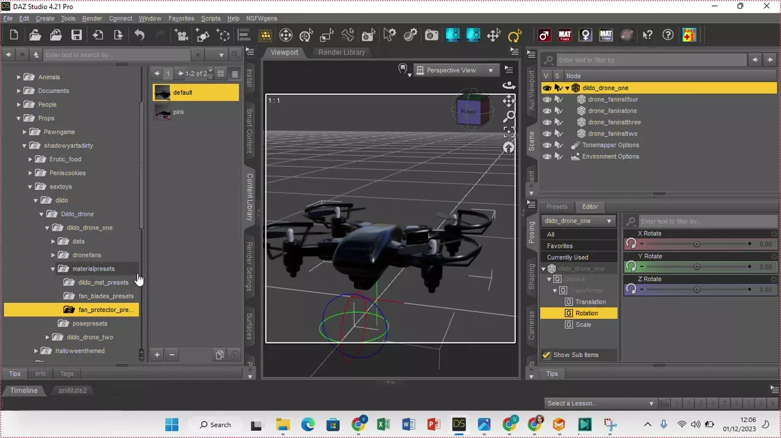
Task: Hide drone_faninstfour using its eye icon
Action: tap(547, 100)
